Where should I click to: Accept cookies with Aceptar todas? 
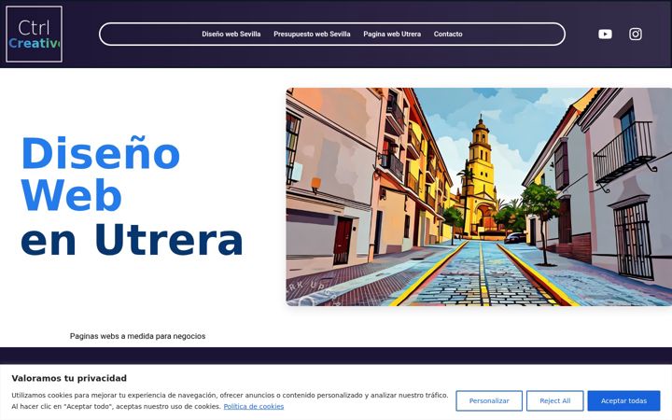coord(623,400)
